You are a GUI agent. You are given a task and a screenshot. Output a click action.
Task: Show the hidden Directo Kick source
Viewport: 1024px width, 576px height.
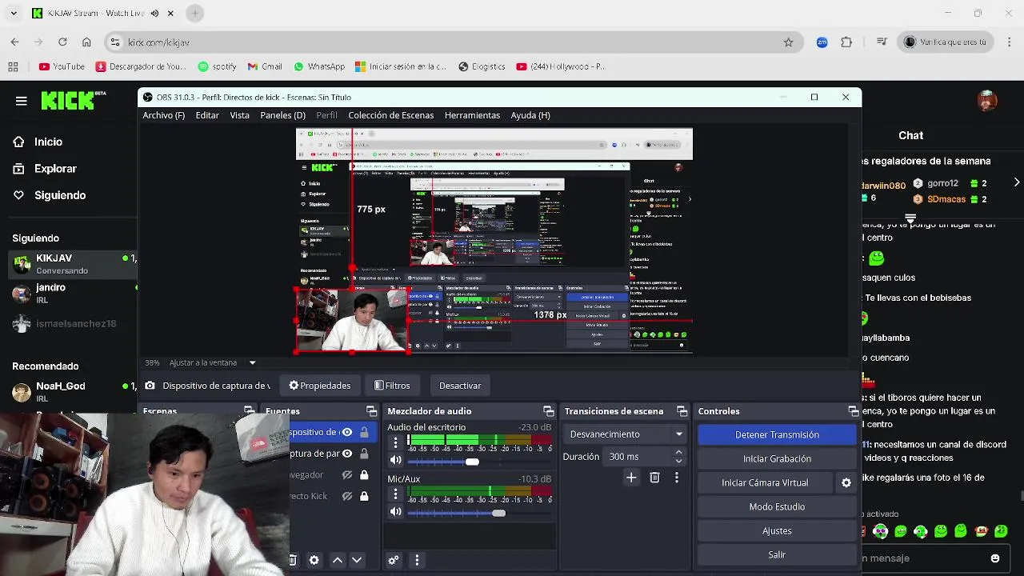347,497
